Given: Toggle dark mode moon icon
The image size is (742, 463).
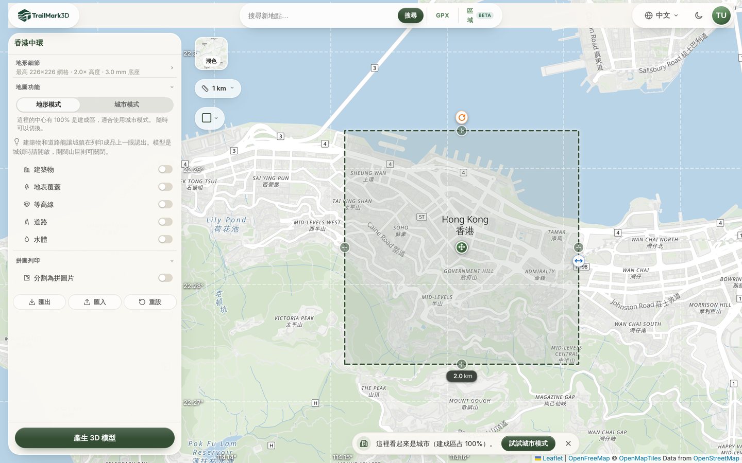Looking at the screenshot, I should tap(699, 15).
